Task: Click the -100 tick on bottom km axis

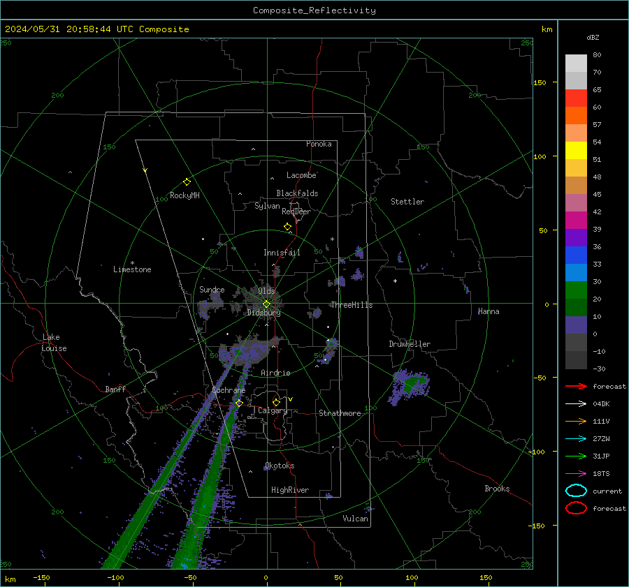Action: 115,577
